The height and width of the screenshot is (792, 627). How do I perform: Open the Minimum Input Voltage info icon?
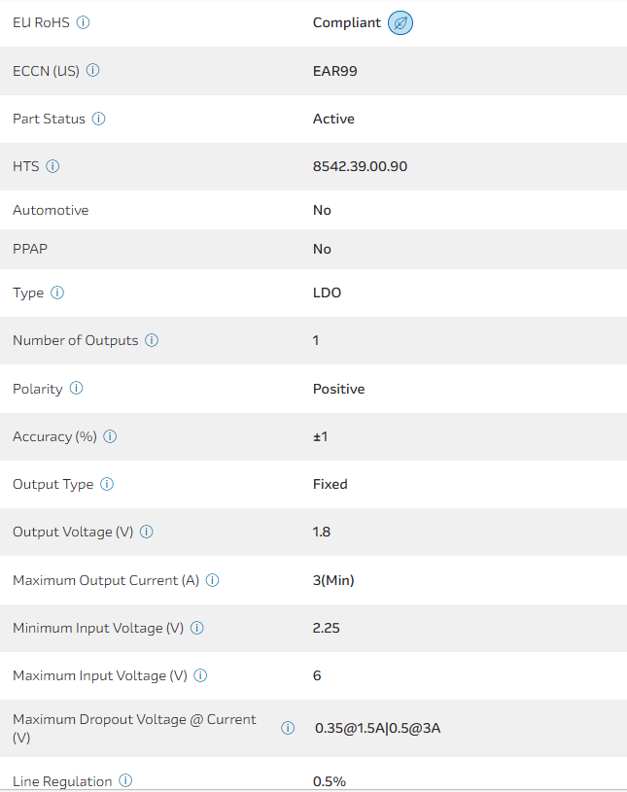[197, 628]
